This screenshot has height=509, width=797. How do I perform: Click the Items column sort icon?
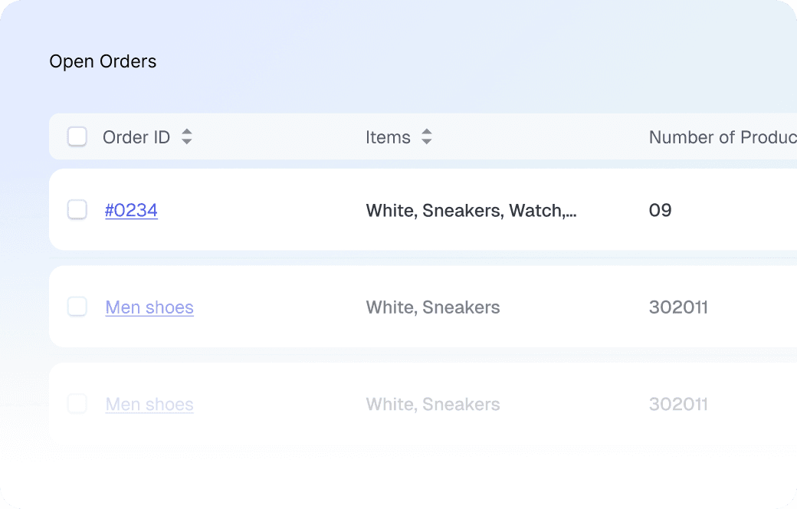point(427,137)
